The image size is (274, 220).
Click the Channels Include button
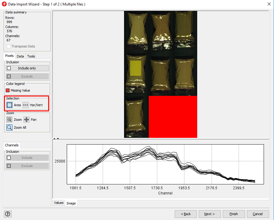tap(27, 158)
